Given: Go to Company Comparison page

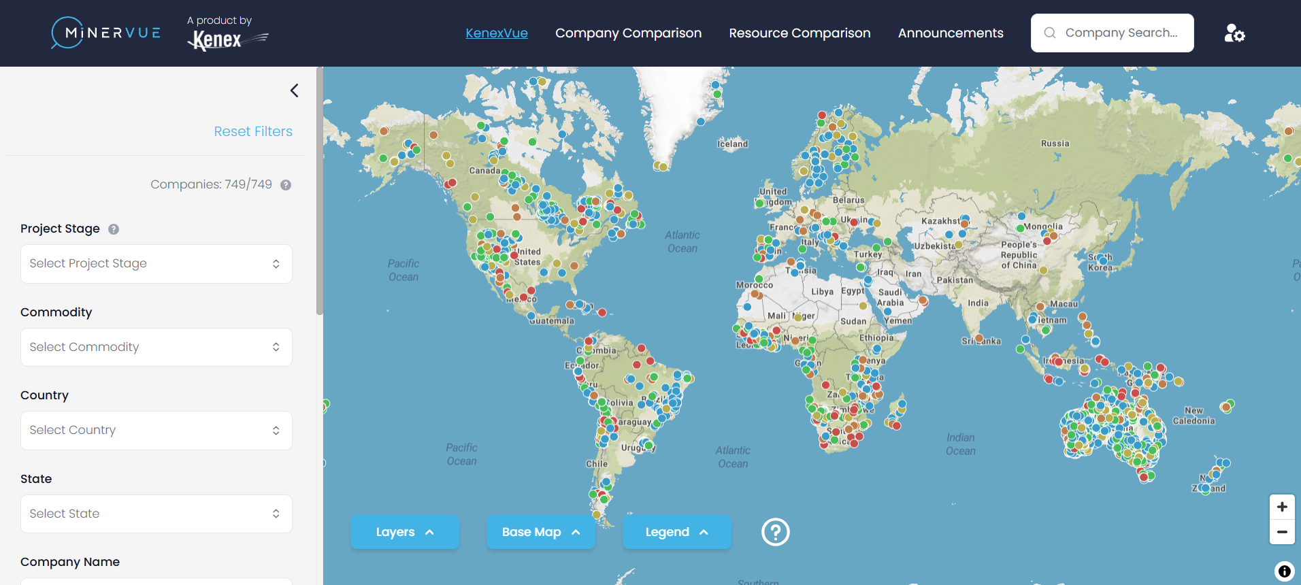Looking at the screenshot, I should pyautogui.click(x=628, y=33).
